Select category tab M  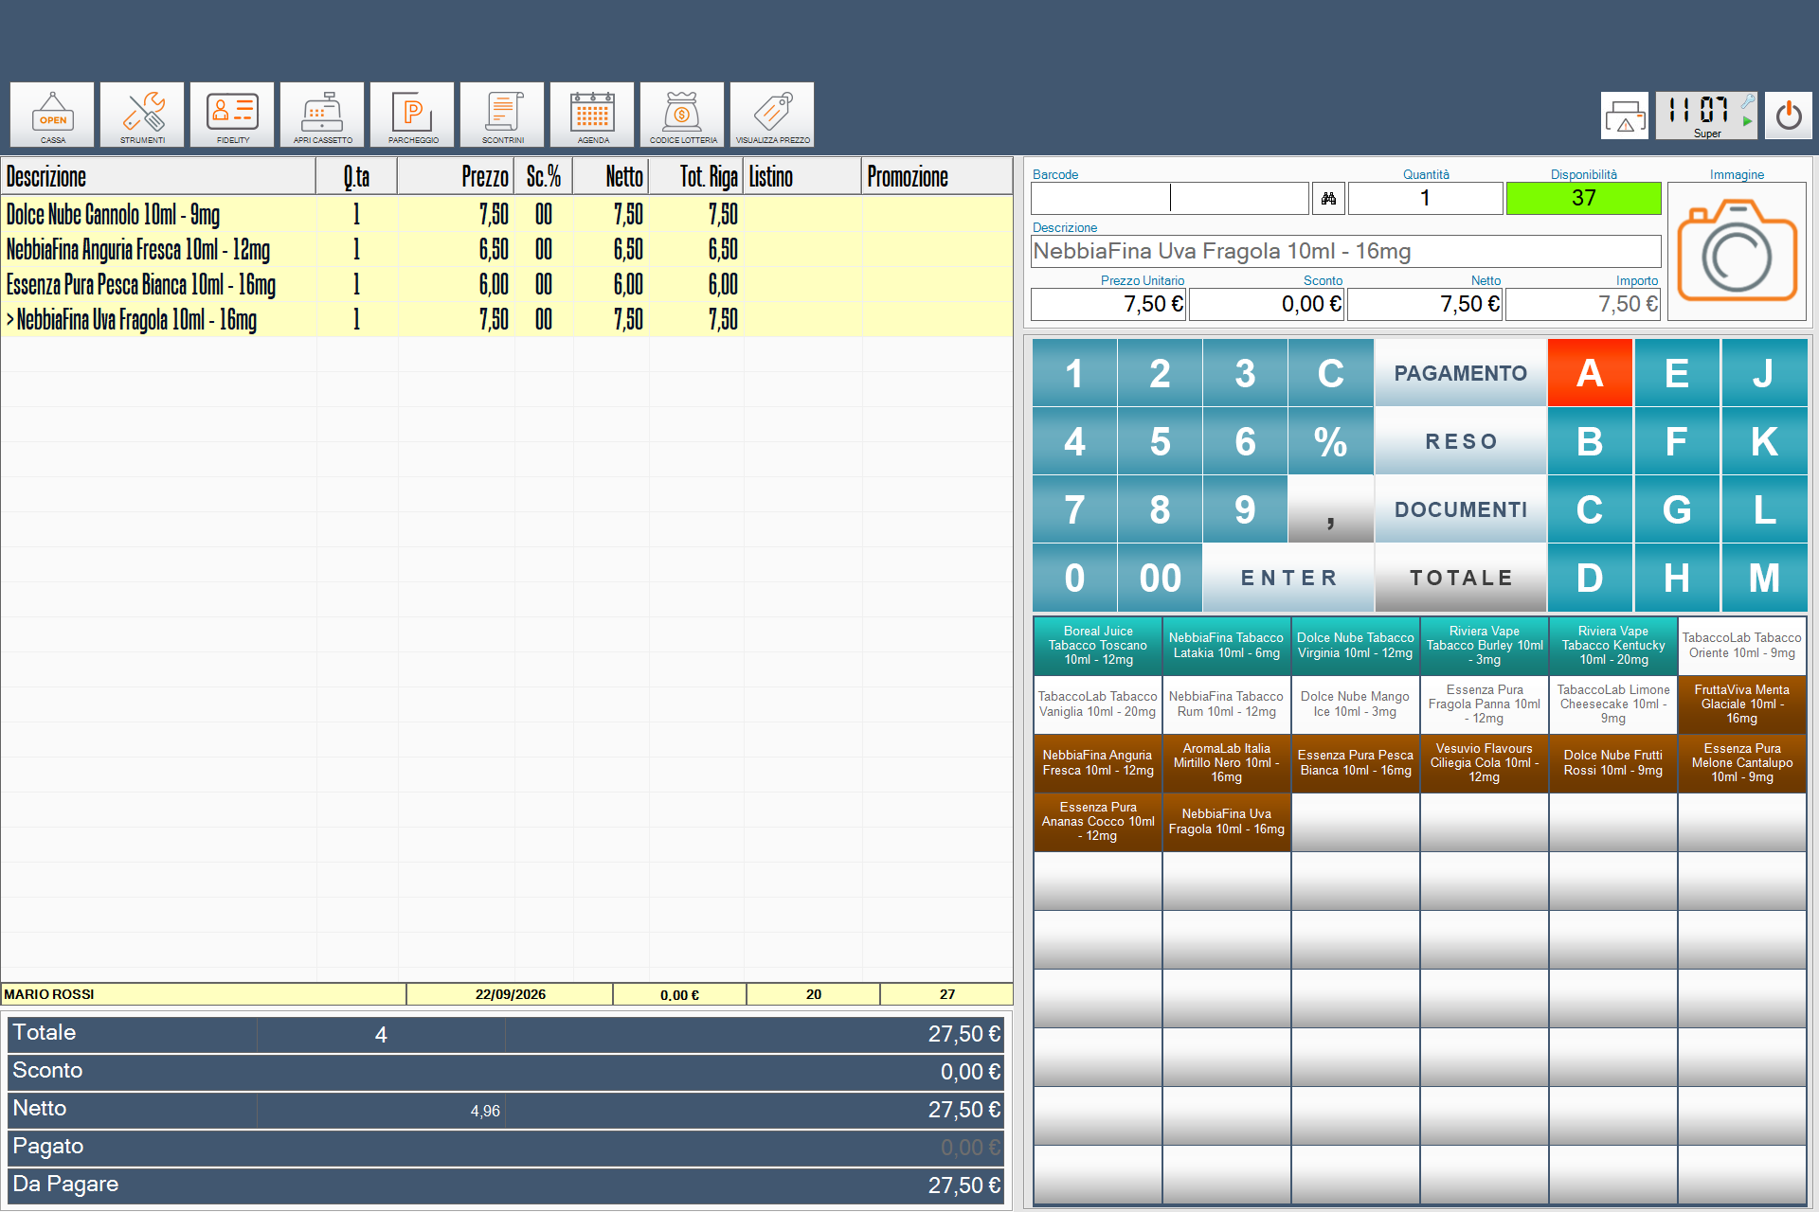click(x=1764, y=578)
